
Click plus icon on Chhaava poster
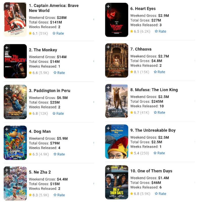coord(108,47)
